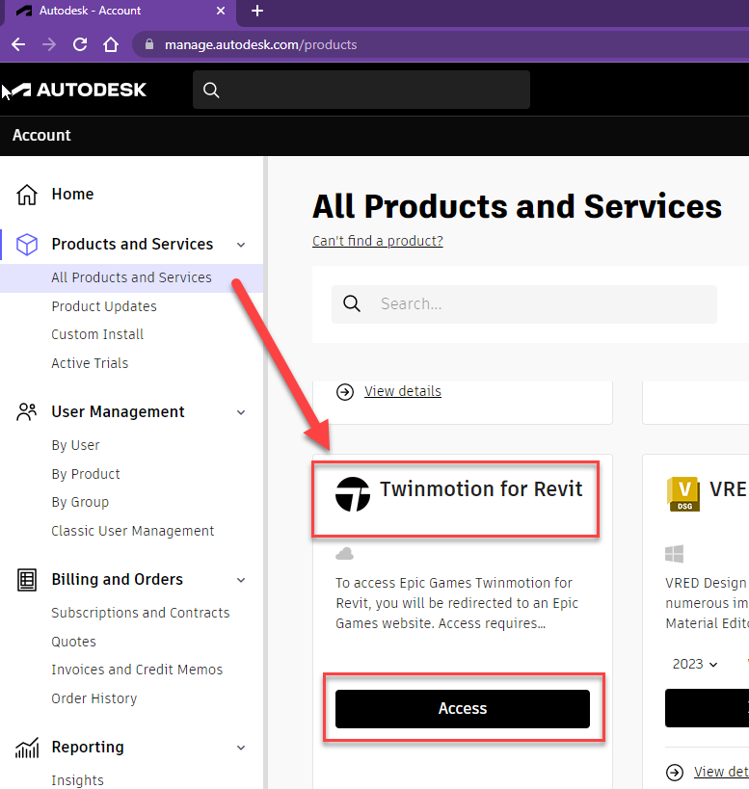Click Access button for Twinmotion for Revit
This screenshot has height=789, width=749.
(x=463, y=708)
